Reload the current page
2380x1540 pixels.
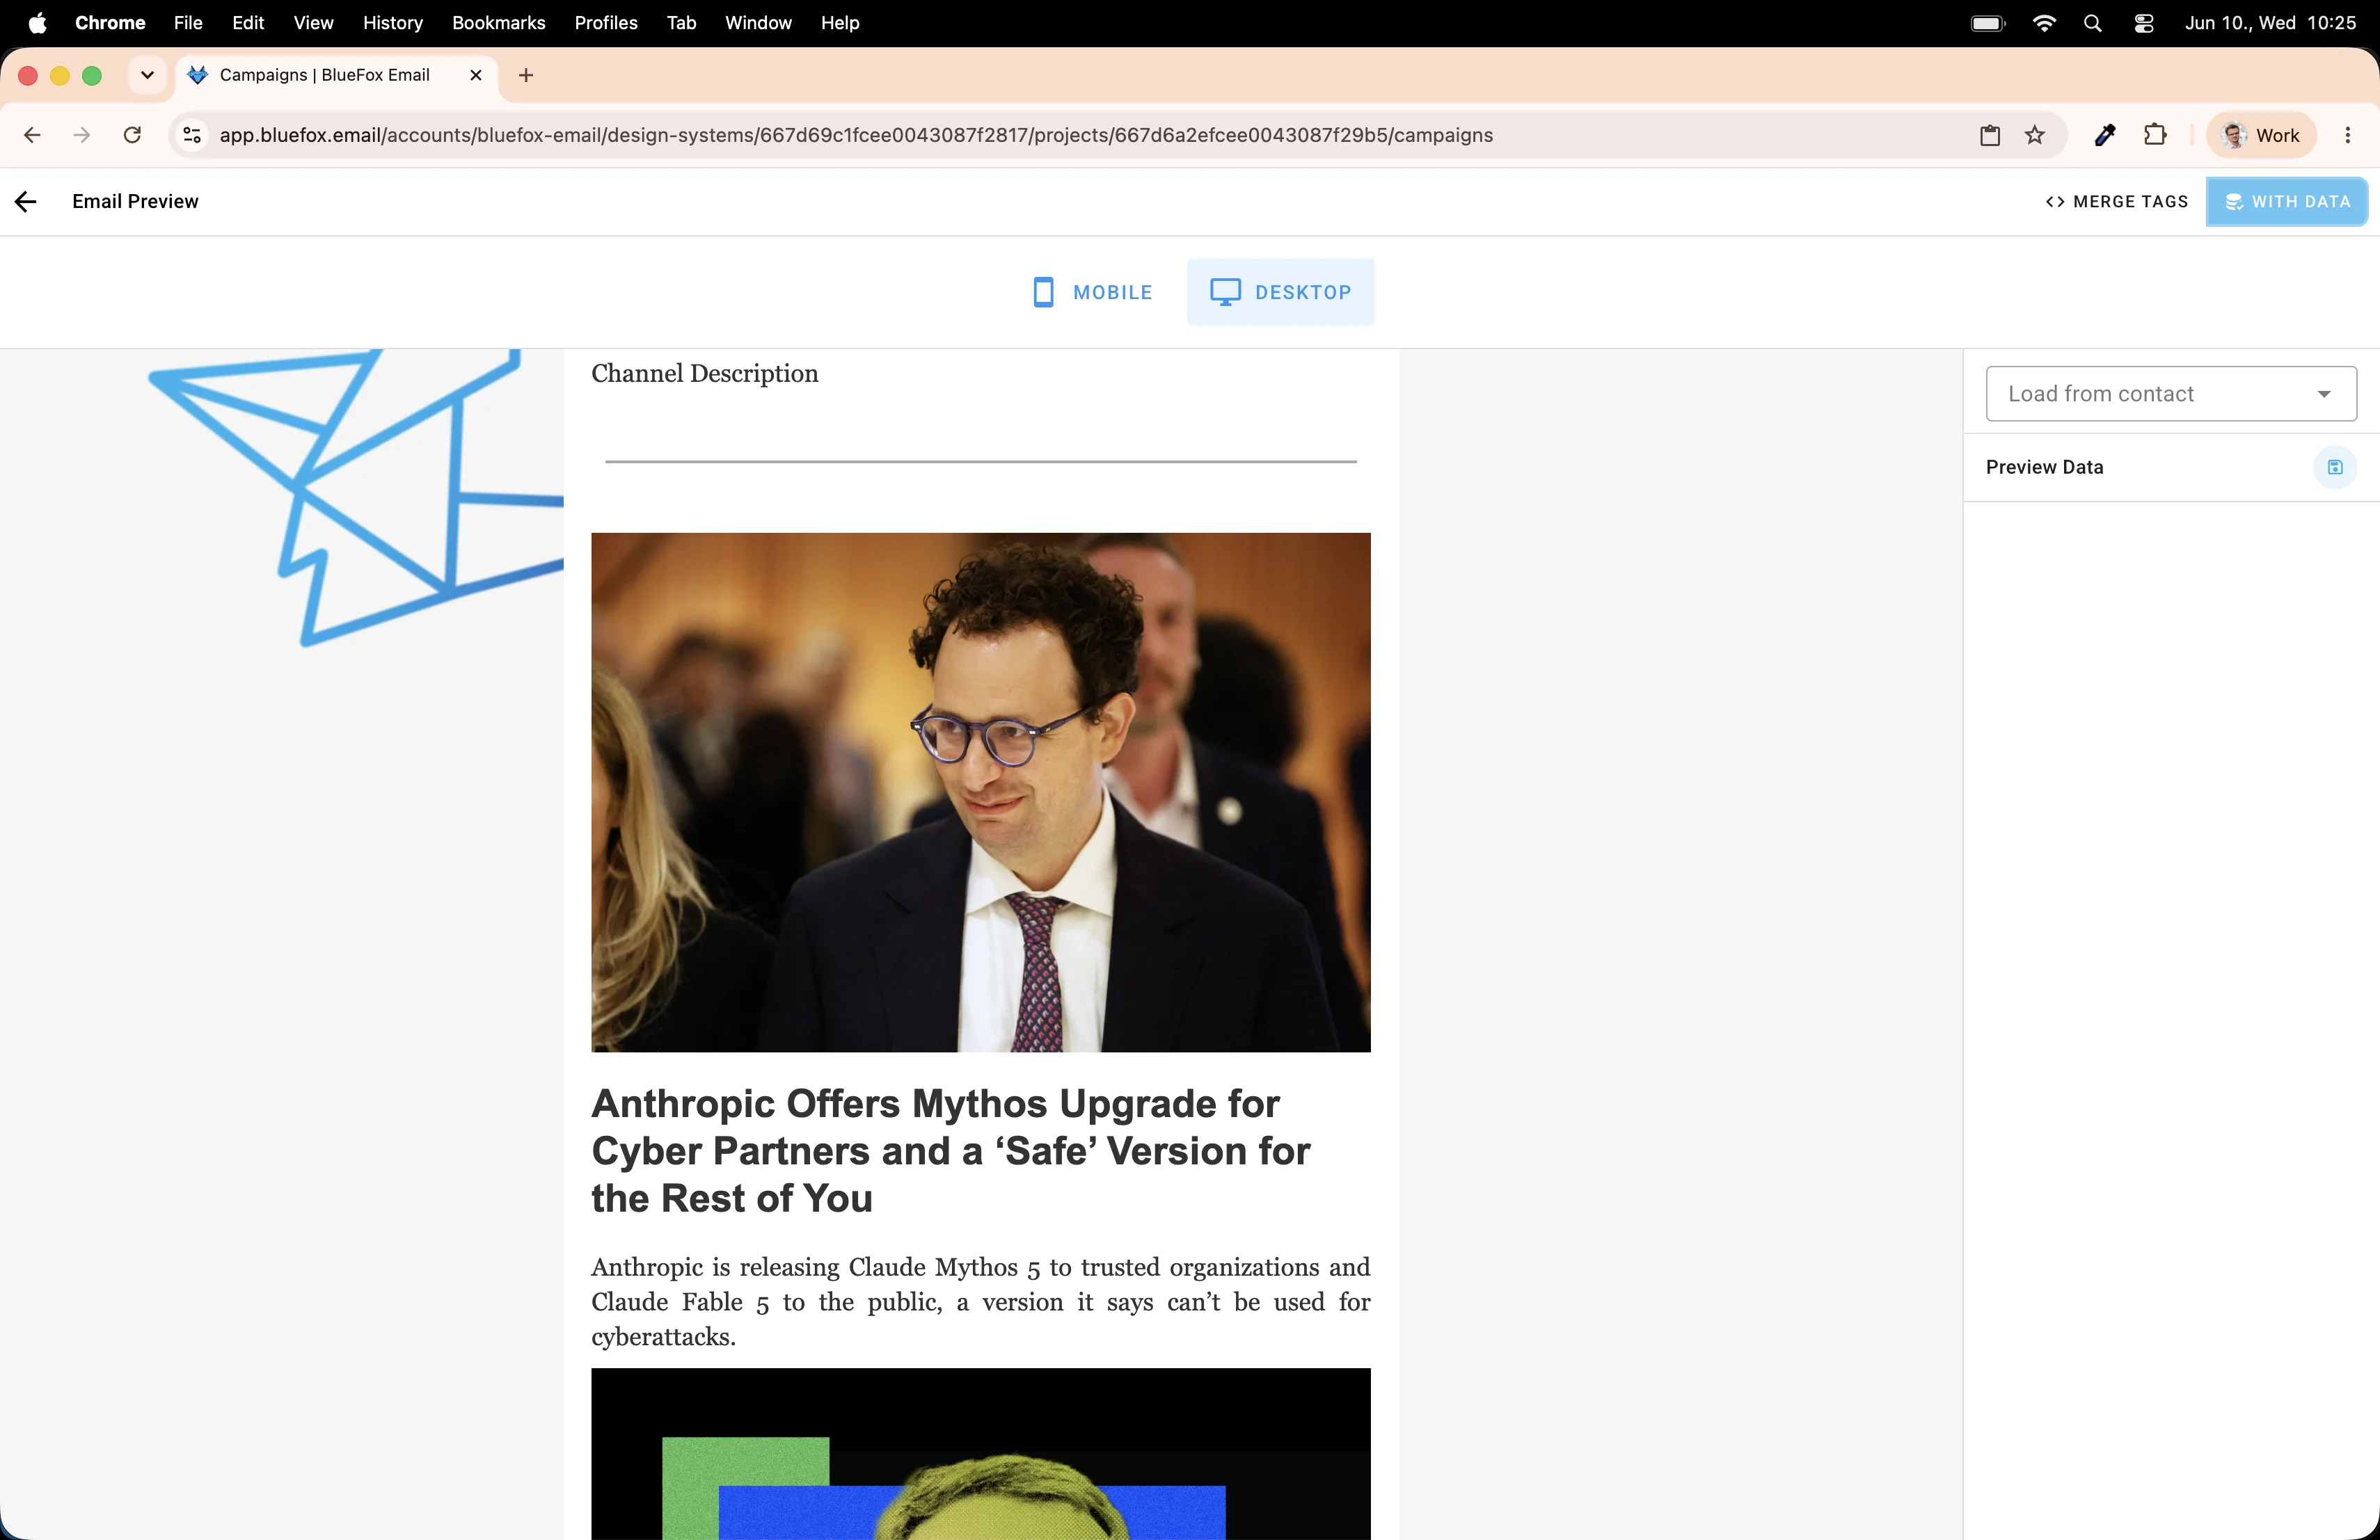point(132,135)
